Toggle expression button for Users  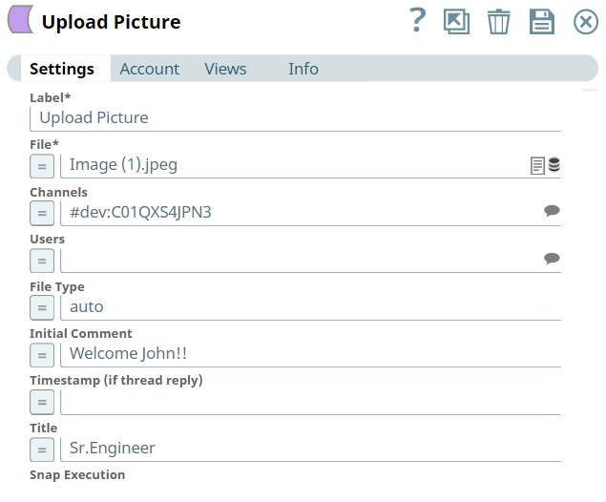click(x=42, y=261)
